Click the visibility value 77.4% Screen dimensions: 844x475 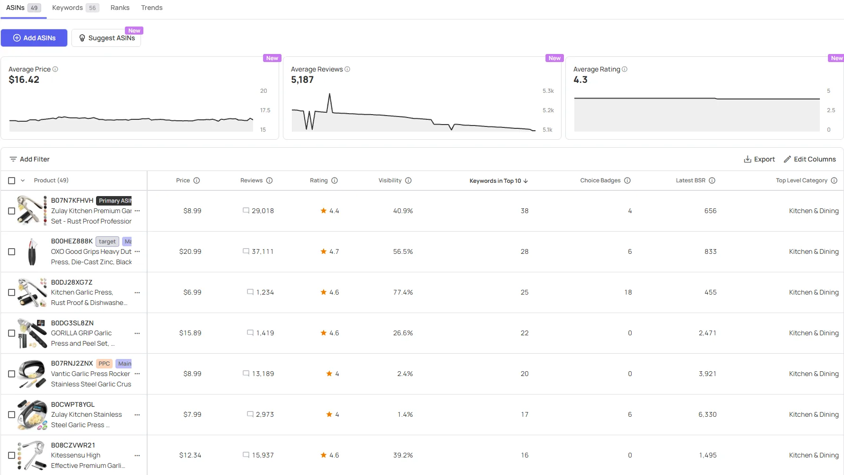(x=403, y=292)
